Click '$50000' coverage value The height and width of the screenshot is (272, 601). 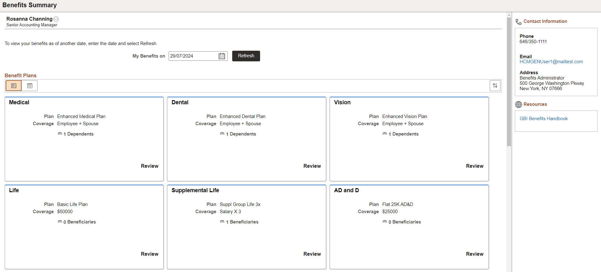coord(65,212)
